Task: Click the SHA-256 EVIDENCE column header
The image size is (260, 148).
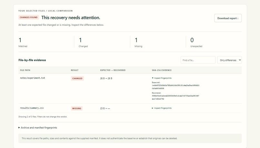Action: [x=162, y=70]
